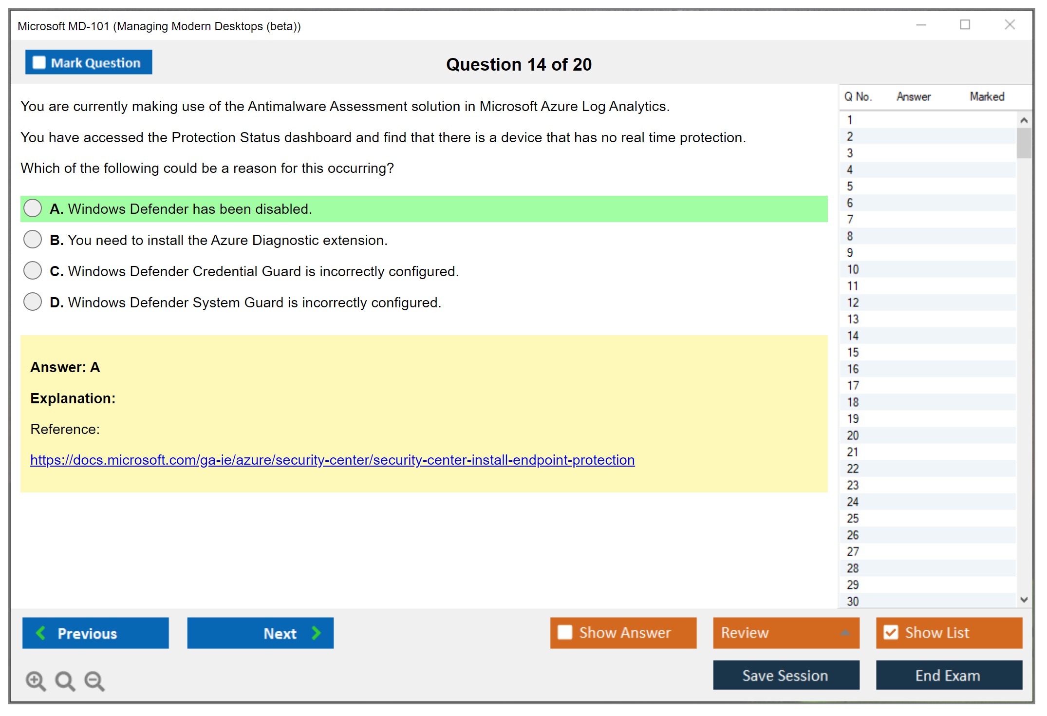Click the green right arrow on Next
Screen dimensions: 1047x716
(317, 633)
